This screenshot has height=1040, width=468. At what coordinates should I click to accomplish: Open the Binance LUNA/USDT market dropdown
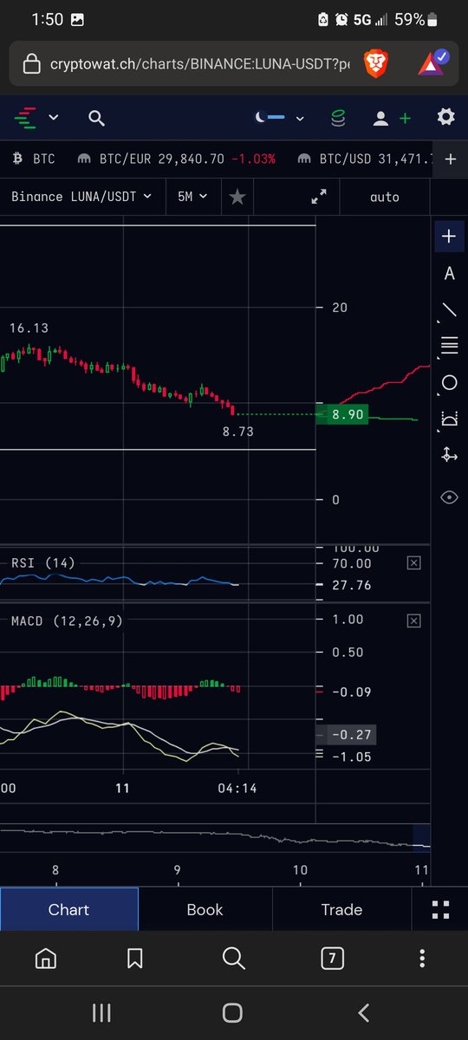[x=81, y=197]
